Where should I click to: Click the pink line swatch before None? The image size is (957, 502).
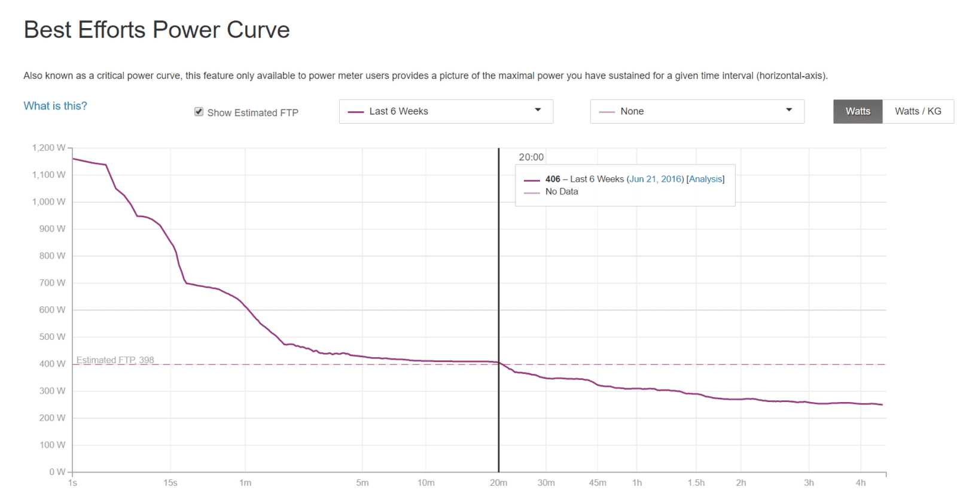pos(606,112)
